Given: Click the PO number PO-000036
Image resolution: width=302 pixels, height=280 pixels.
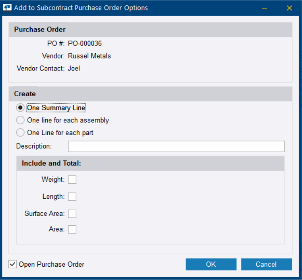Looking at the screenshot, I should click(x=85, y=44).
